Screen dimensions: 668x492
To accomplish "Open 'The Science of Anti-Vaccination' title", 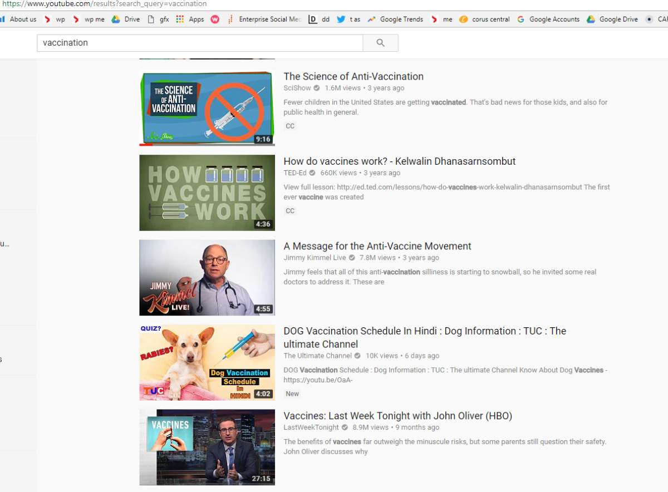I will pyautogui.click(x=353, y=76).
